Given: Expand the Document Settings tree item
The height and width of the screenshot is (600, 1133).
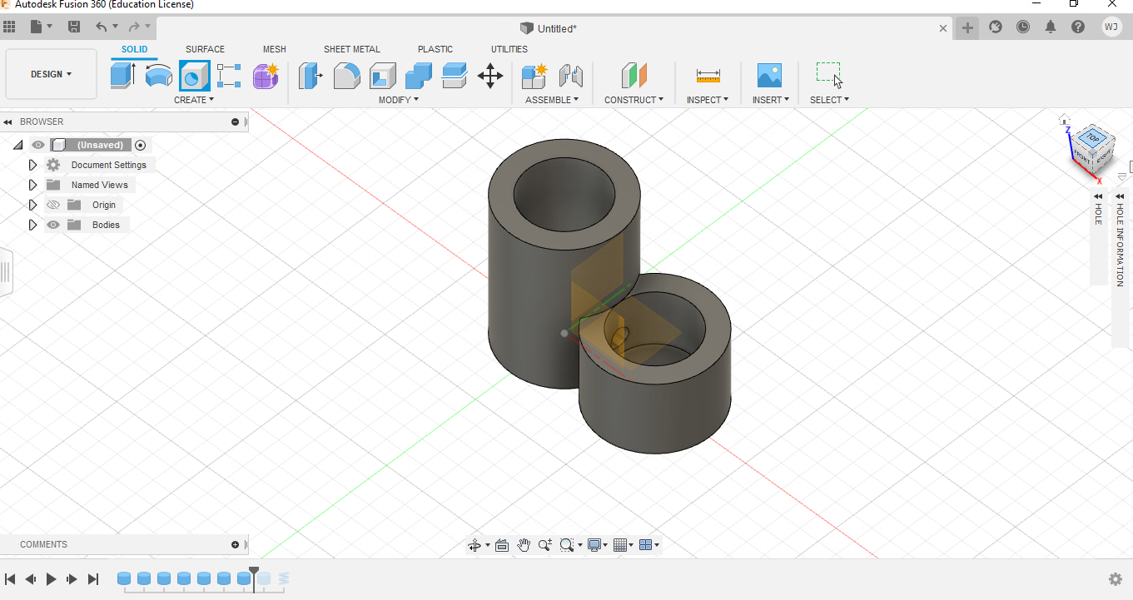Looking at the screenshot, I should point(33,165).
